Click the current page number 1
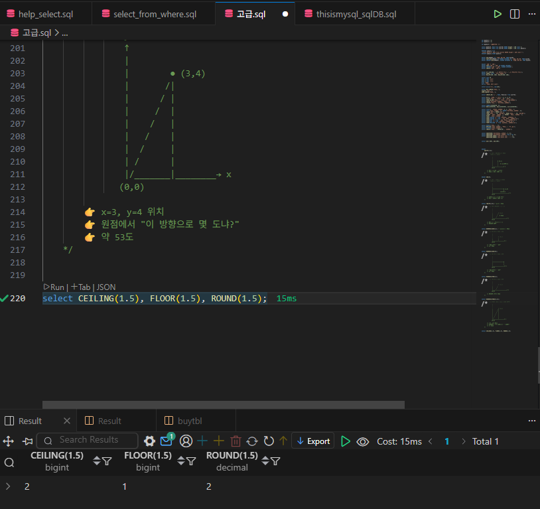Viewport: 540px width, 509px height. pos(447,441)
